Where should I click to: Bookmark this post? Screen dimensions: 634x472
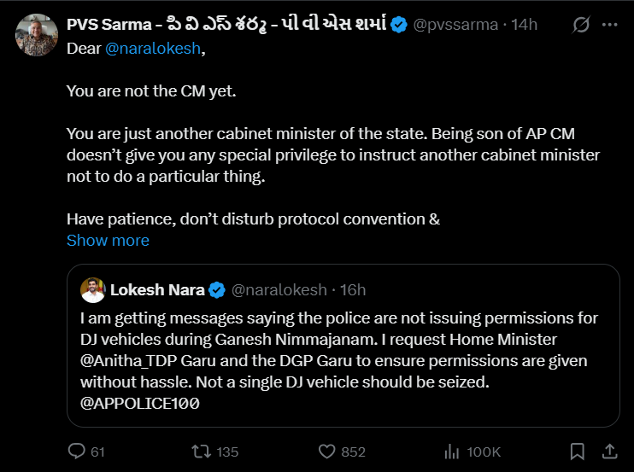coord(577,452)
